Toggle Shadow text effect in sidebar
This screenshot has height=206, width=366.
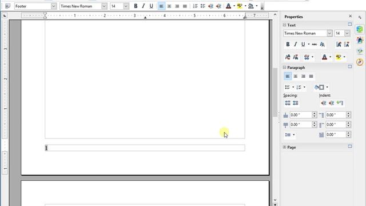pos(323,45)
